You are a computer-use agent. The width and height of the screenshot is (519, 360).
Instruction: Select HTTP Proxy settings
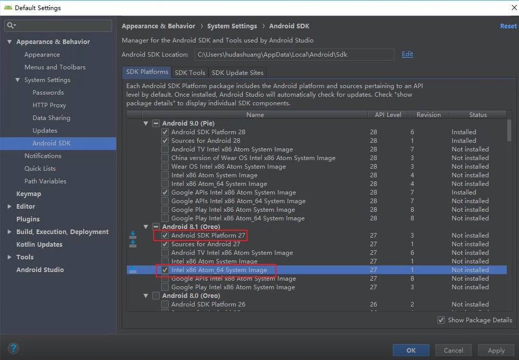(x=49, y=105)
